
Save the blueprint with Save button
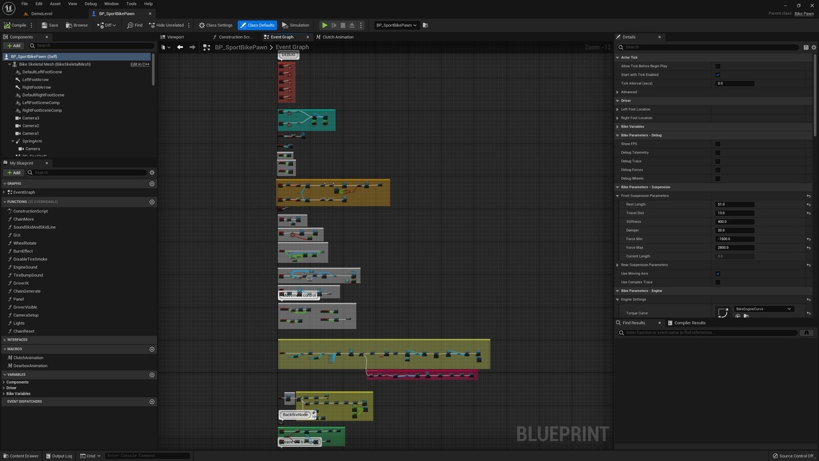pos(50,25)
